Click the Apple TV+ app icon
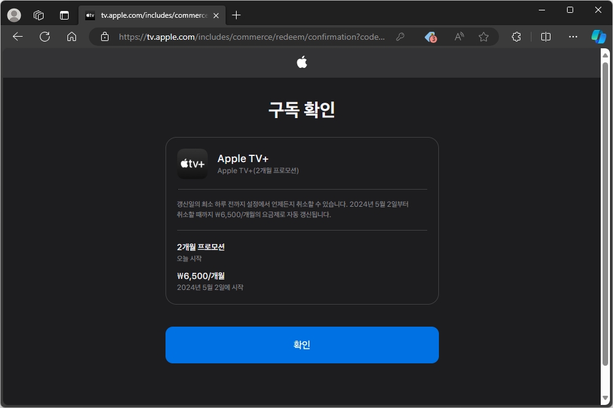This screenshot has width=613, height=408. 192,164
